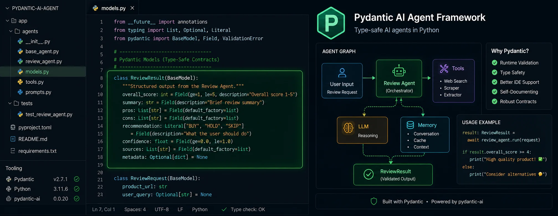Click the "Conversation" memory entry

click(x=426, y=134)
